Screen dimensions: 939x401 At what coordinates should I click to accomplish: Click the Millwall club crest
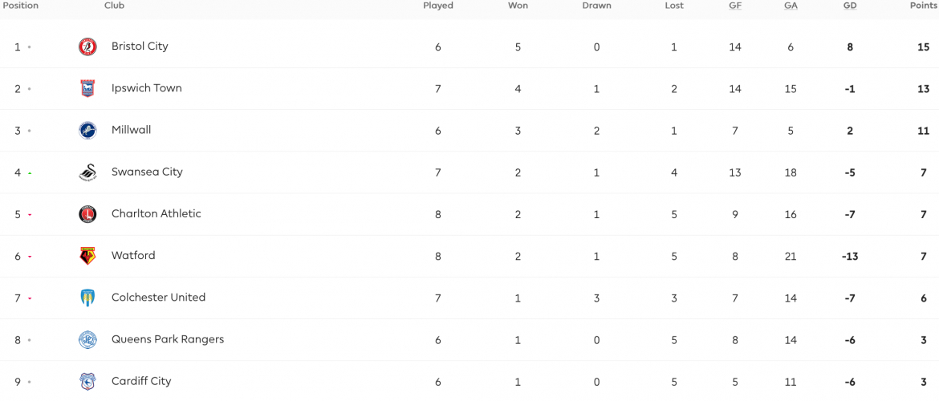pyautogui.click(x=88, y=131)
